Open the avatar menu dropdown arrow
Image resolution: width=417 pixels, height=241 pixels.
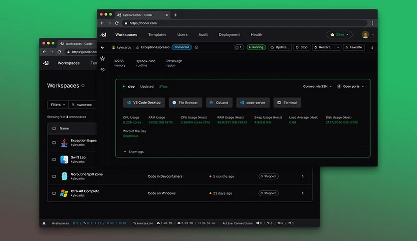pos(373,34)
